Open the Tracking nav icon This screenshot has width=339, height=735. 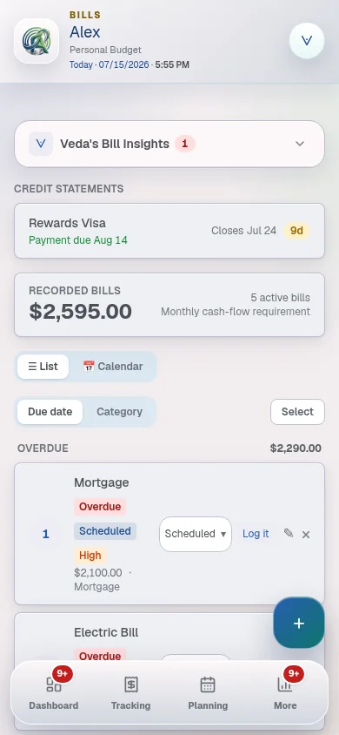tap(131, 684)
